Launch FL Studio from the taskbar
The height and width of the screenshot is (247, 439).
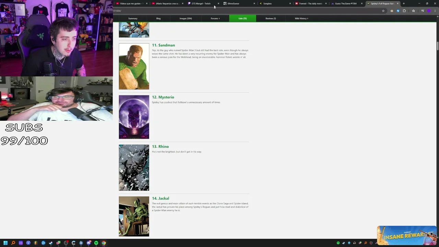36,243
